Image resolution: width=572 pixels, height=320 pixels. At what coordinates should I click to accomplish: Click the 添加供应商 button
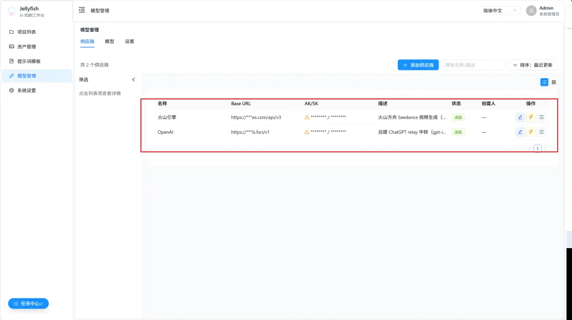coord(418,65)
